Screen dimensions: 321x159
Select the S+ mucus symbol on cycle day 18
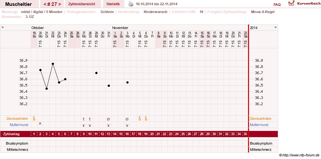139,118
